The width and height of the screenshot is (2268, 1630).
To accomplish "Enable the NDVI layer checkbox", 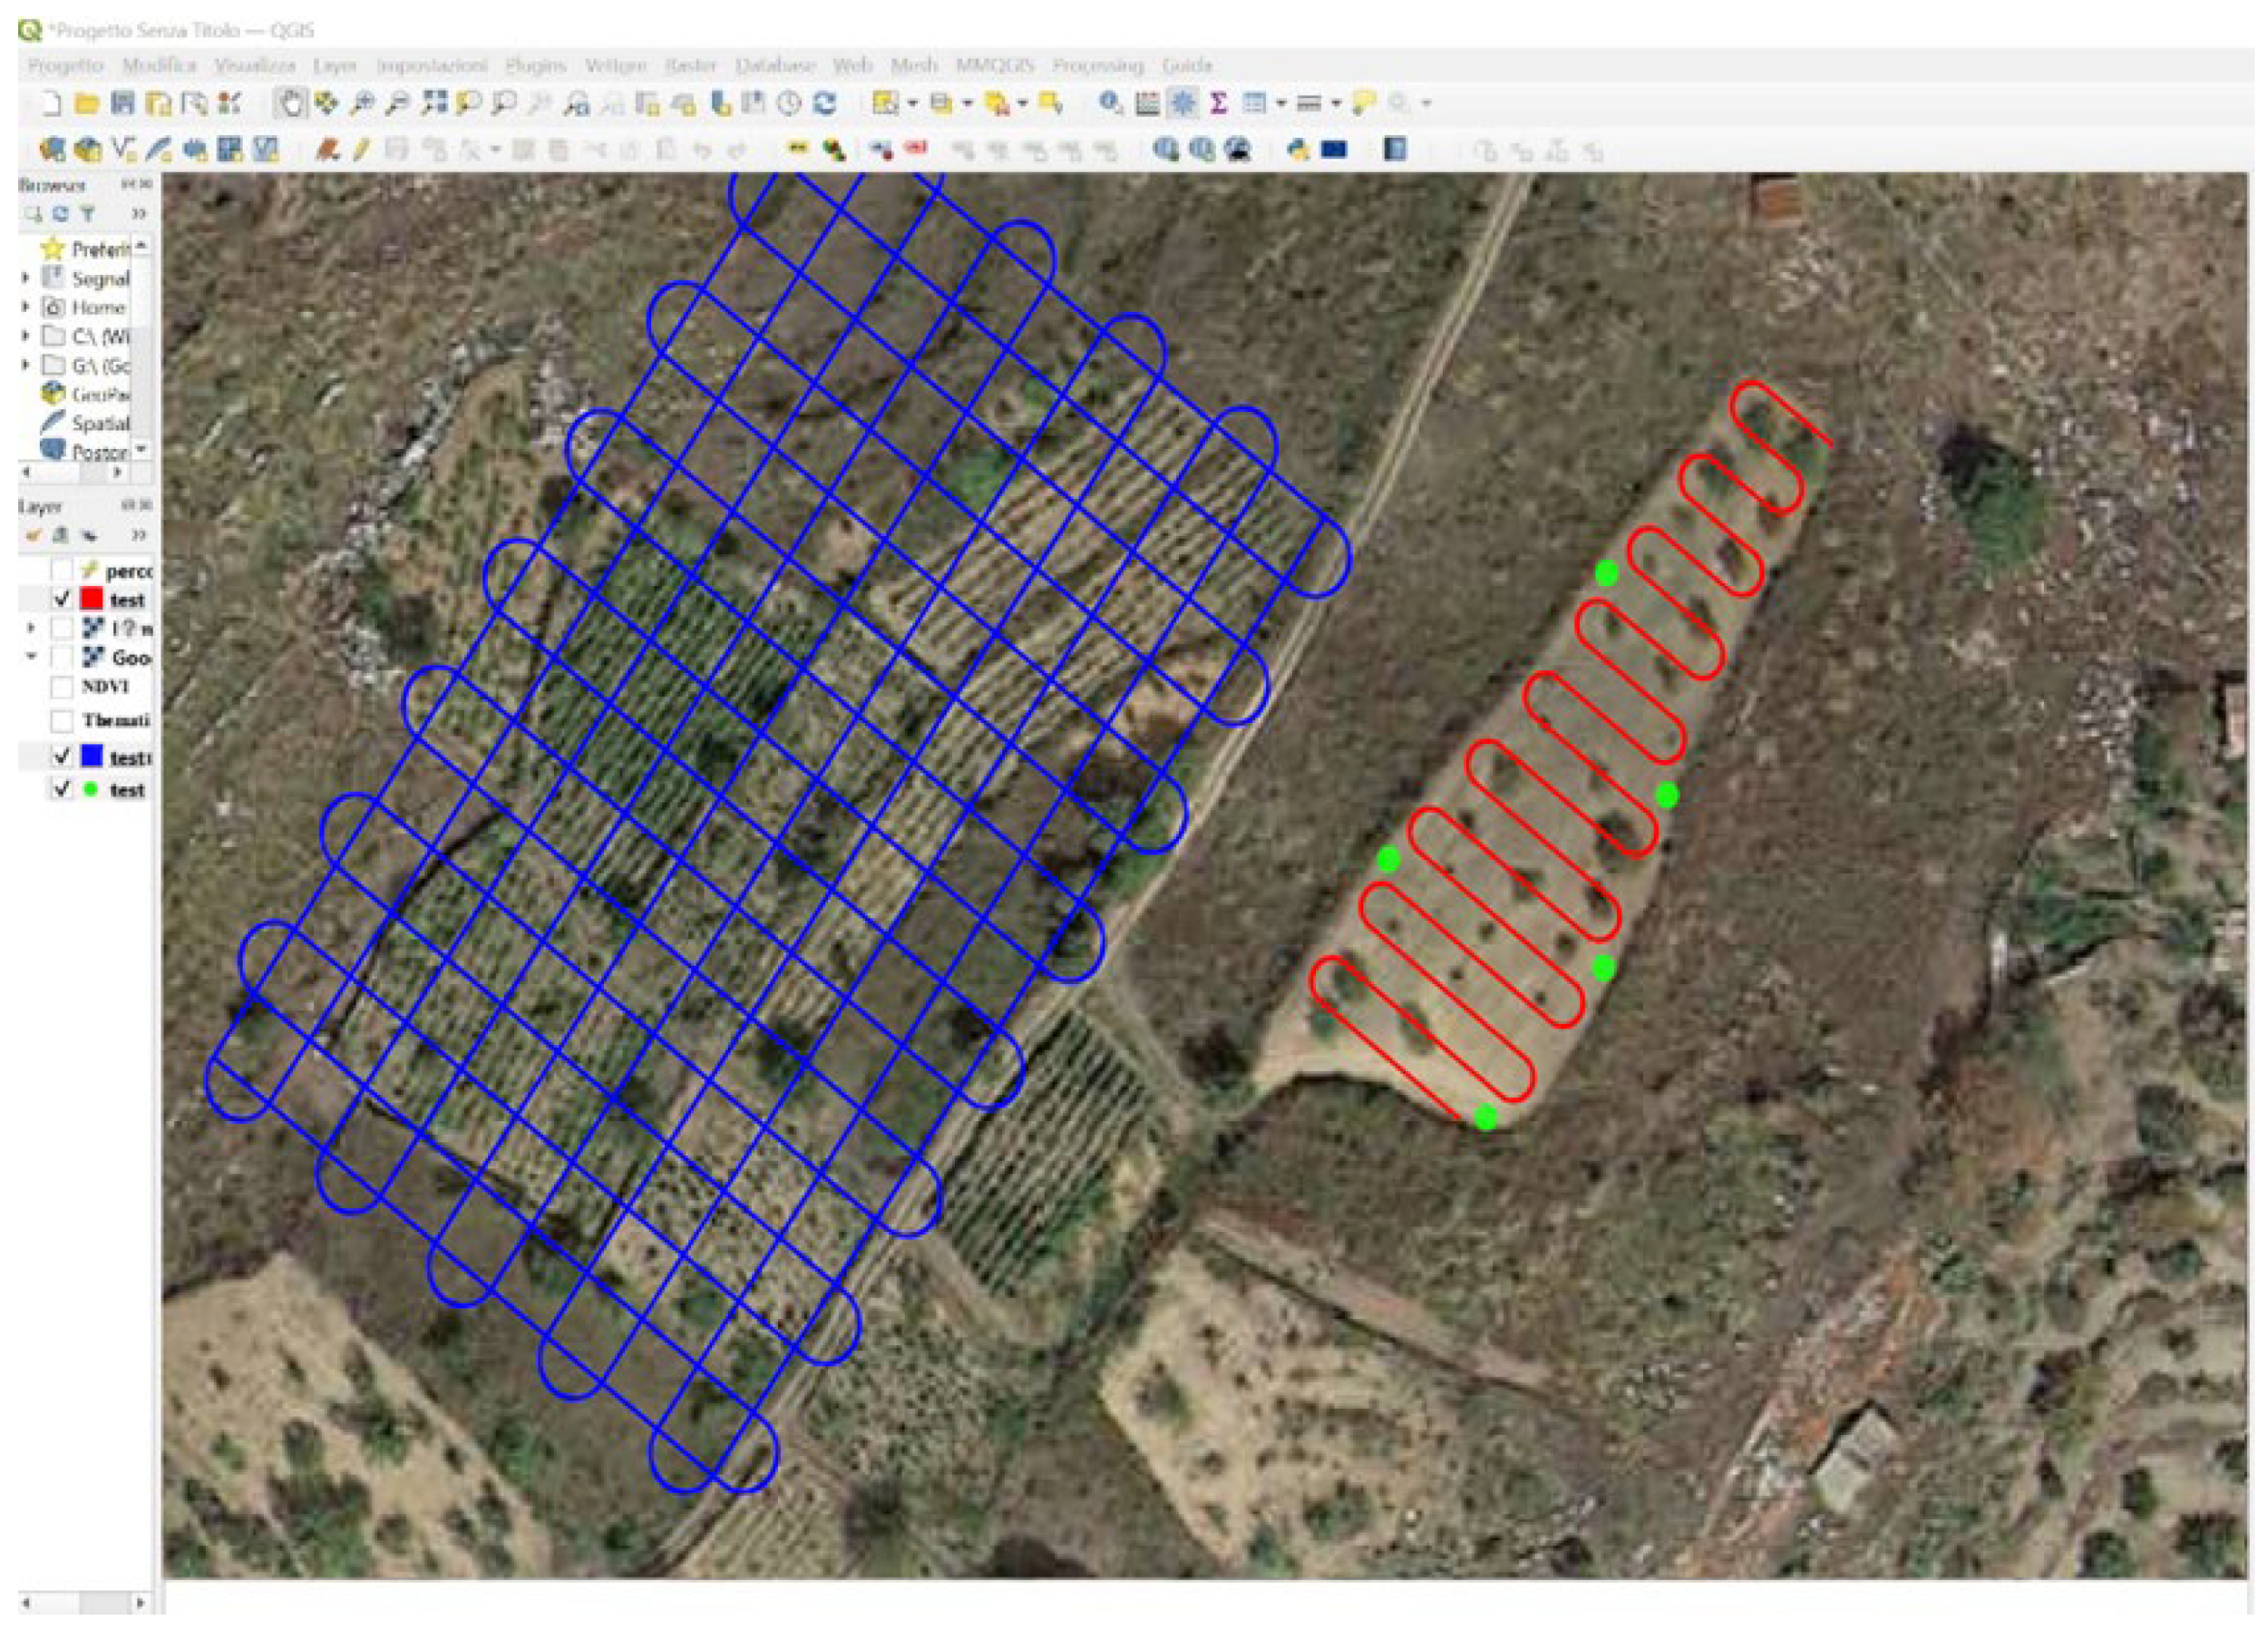I will click(x=62, y=687).
